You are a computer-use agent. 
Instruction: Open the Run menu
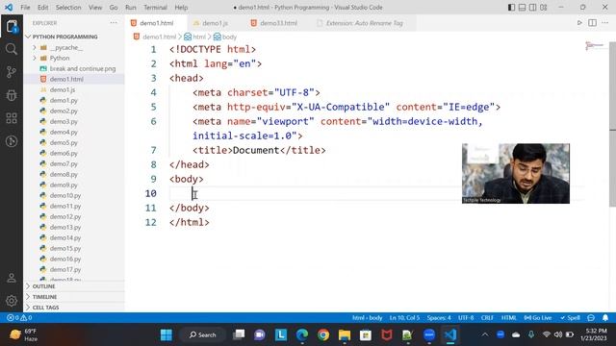click(x=131, y=8)
